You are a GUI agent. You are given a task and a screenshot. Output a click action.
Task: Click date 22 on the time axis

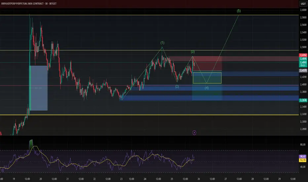coord(95,179)
